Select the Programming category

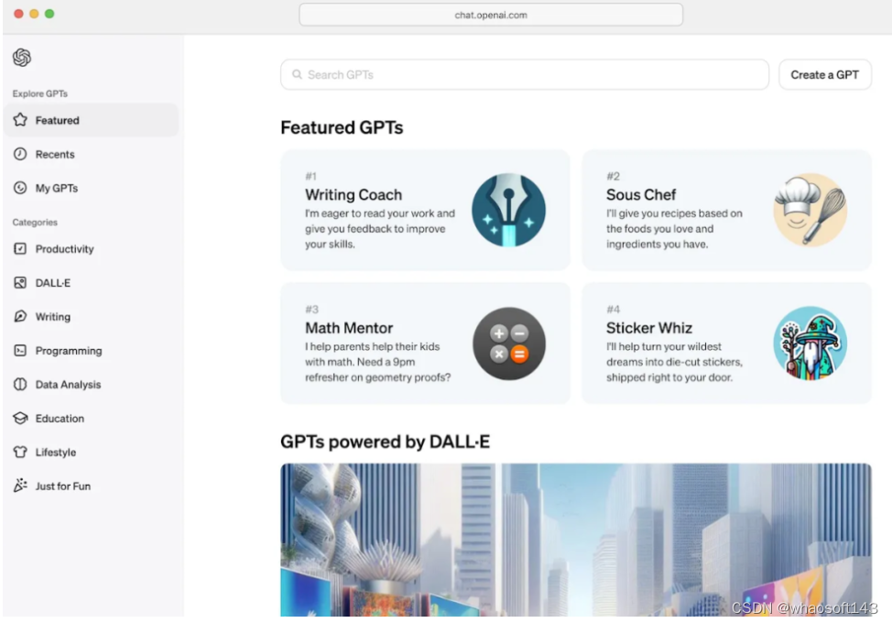[91, 351]
